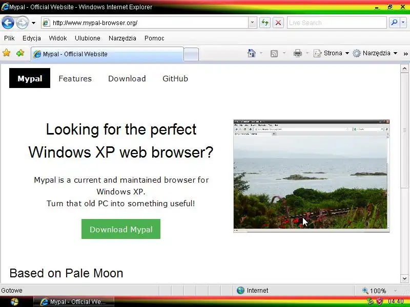Go back with the Back arrow button
410x307 pixels.
(x=8, y=23)
